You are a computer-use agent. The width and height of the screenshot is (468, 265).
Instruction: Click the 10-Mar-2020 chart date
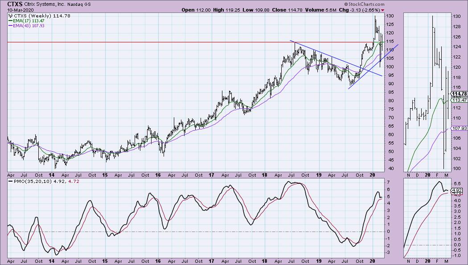[21, 10]
